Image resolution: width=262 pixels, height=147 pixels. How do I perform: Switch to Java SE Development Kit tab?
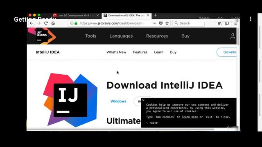(x=76, y=16)
